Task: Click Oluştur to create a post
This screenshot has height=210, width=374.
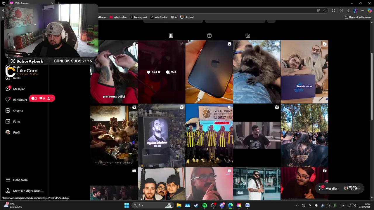Action: tap(18, 111)
